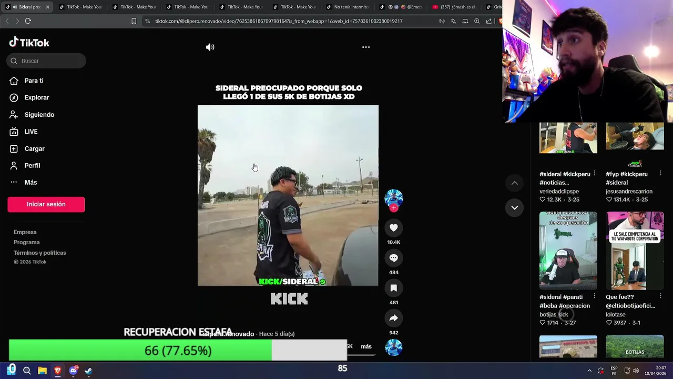The image size is (673, 379).
Task: Open the 'jesusandrescarrion' username
Action: click(629, 192)
